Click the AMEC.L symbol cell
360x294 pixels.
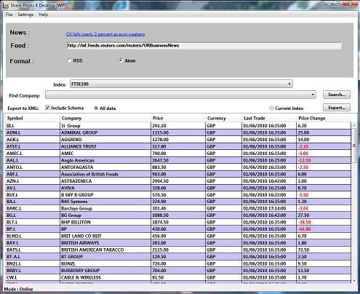pyautogui.click(x=33, y=154)
